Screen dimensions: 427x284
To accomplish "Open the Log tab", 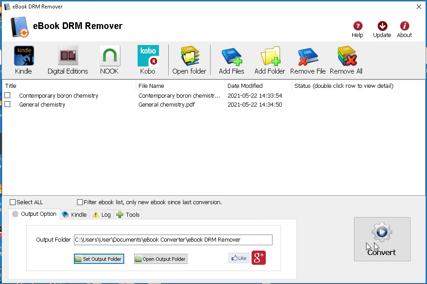I will pyautogui.click(x=102, y=214).
